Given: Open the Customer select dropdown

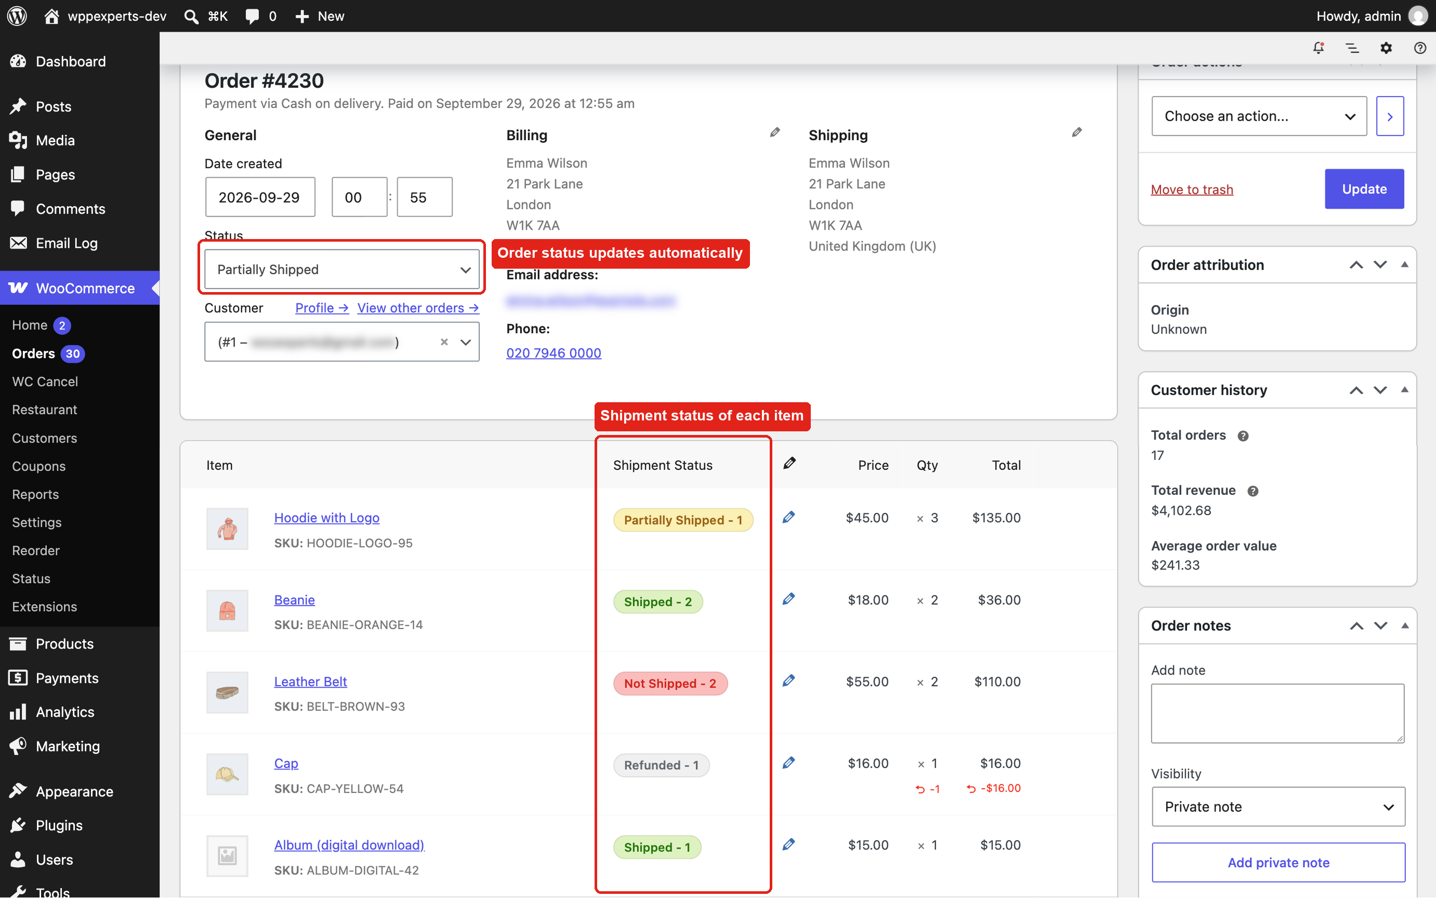Looking at the screenshot, I should coord(342,342).
